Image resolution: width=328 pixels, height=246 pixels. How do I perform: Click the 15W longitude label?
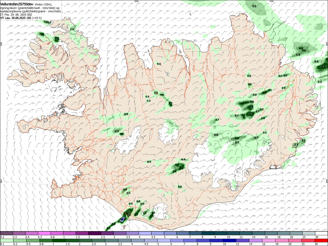click(x=271, y=1)
